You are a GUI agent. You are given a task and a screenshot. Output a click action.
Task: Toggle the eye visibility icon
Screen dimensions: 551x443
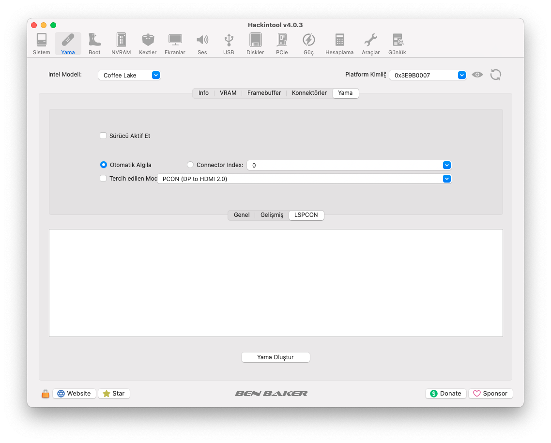(x=477, y=75)
